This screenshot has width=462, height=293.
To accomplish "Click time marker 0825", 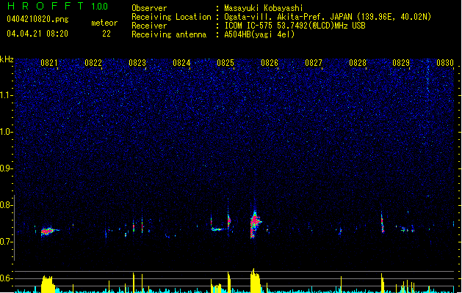I will pyautogui.click(x=225, y=63).
